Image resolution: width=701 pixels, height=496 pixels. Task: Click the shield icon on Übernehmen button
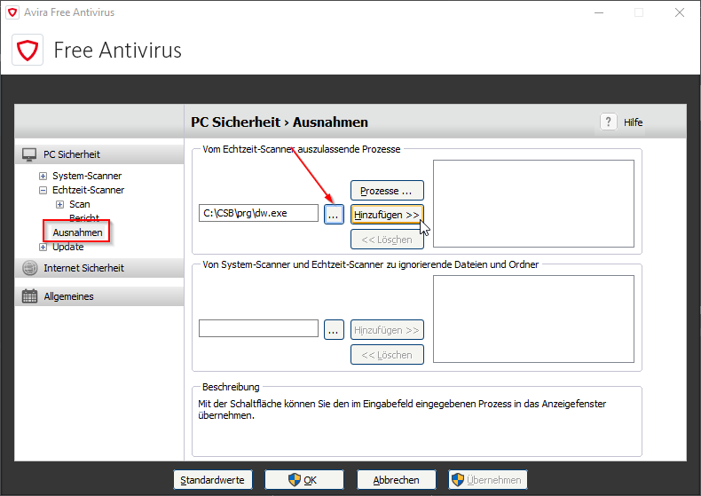(x=457, y=480)
